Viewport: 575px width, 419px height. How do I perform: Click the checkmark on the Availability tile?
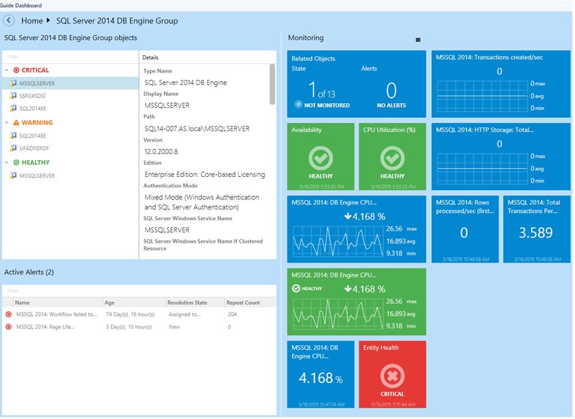(321, 159)
